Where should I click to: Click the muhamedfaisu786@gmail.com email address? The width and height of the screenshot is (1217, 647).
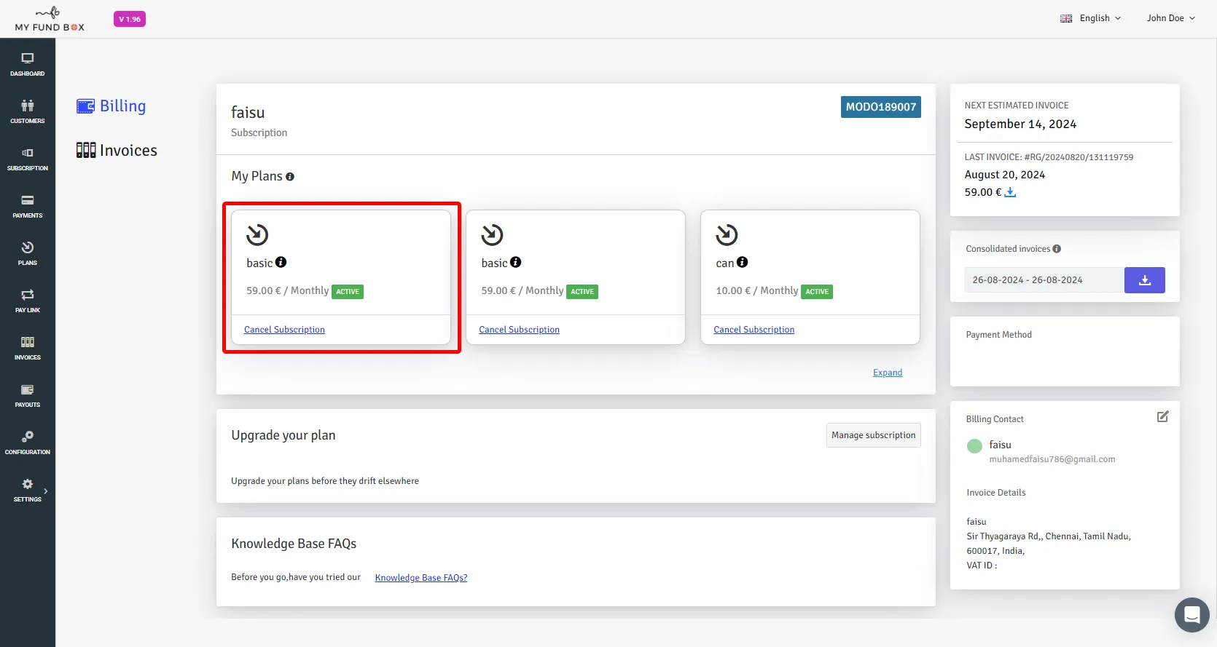point(1052,459)
